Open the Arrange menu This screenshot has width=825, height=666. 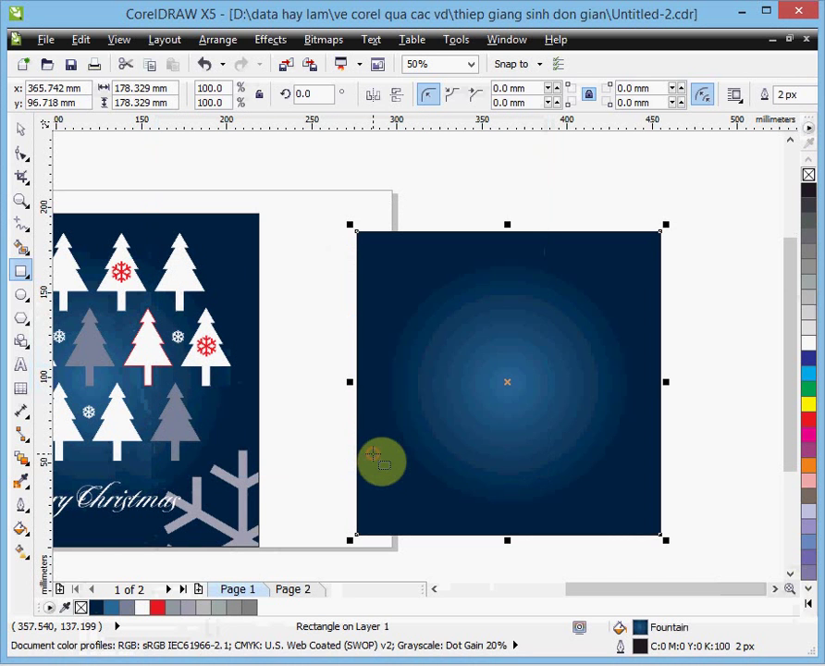pos(218,40)
